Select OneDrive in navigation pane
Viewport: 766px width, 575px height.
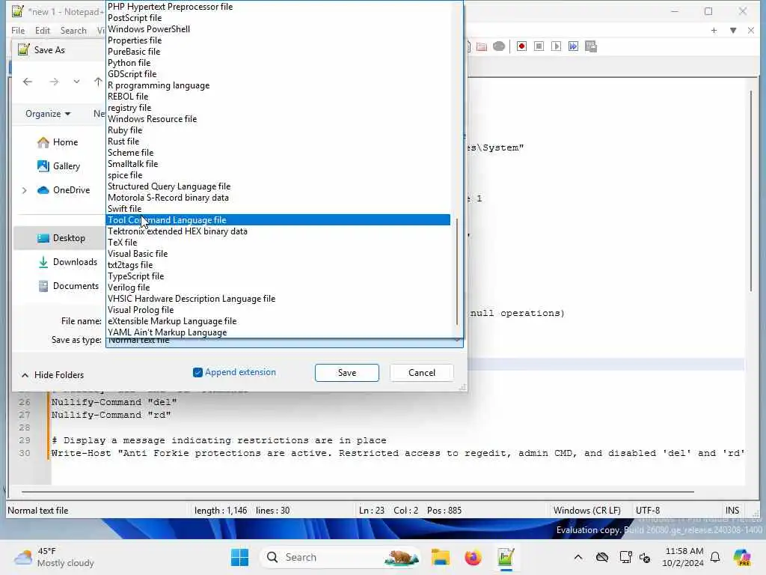pyautogui.click(x=64, y=190)
